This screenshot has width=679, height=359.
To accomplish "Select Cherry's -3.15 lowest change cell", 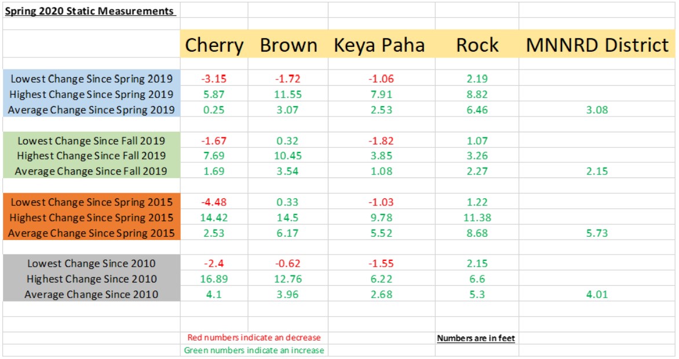I will 214,78.
